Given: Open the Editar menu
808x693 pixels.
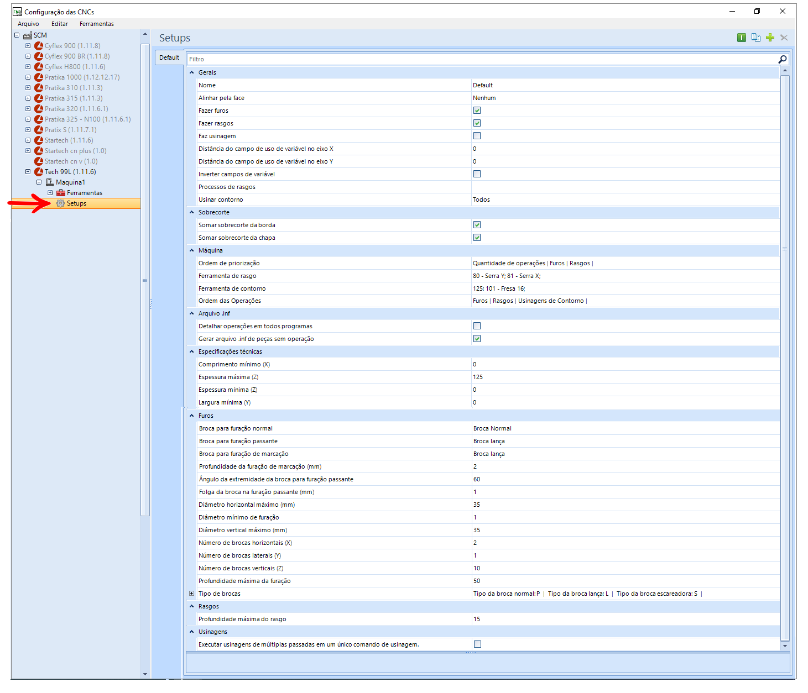Looking at the screenshot, I should coord(60,24).
